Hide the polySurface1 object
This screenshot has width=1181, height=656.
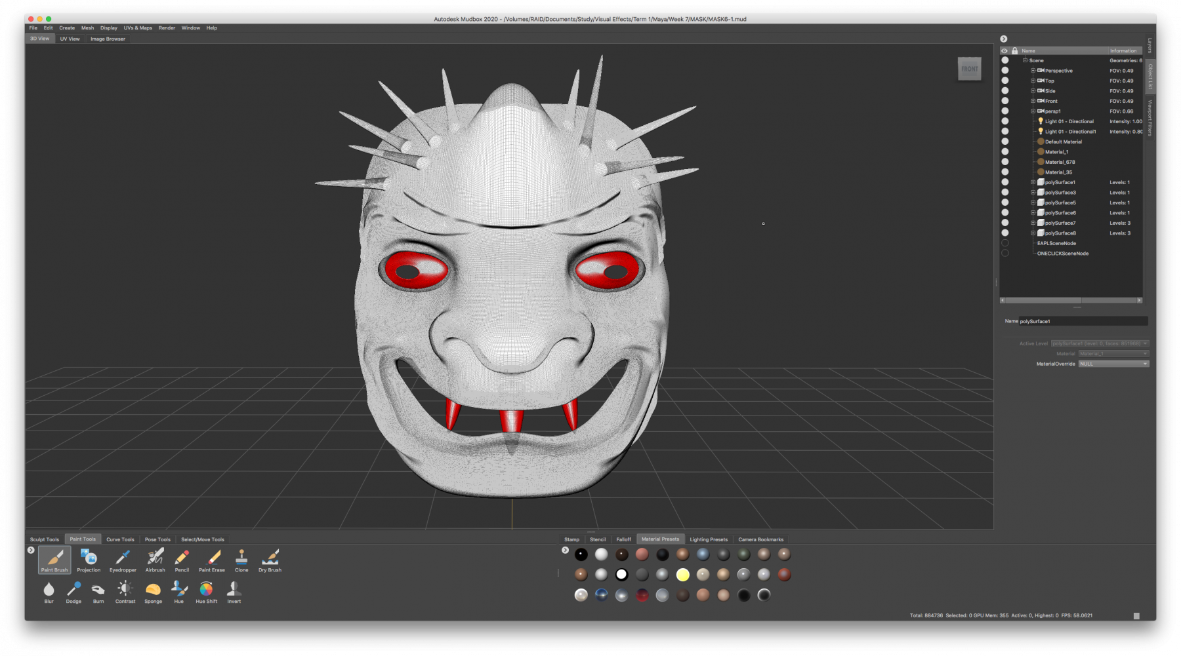(1005, 182)
